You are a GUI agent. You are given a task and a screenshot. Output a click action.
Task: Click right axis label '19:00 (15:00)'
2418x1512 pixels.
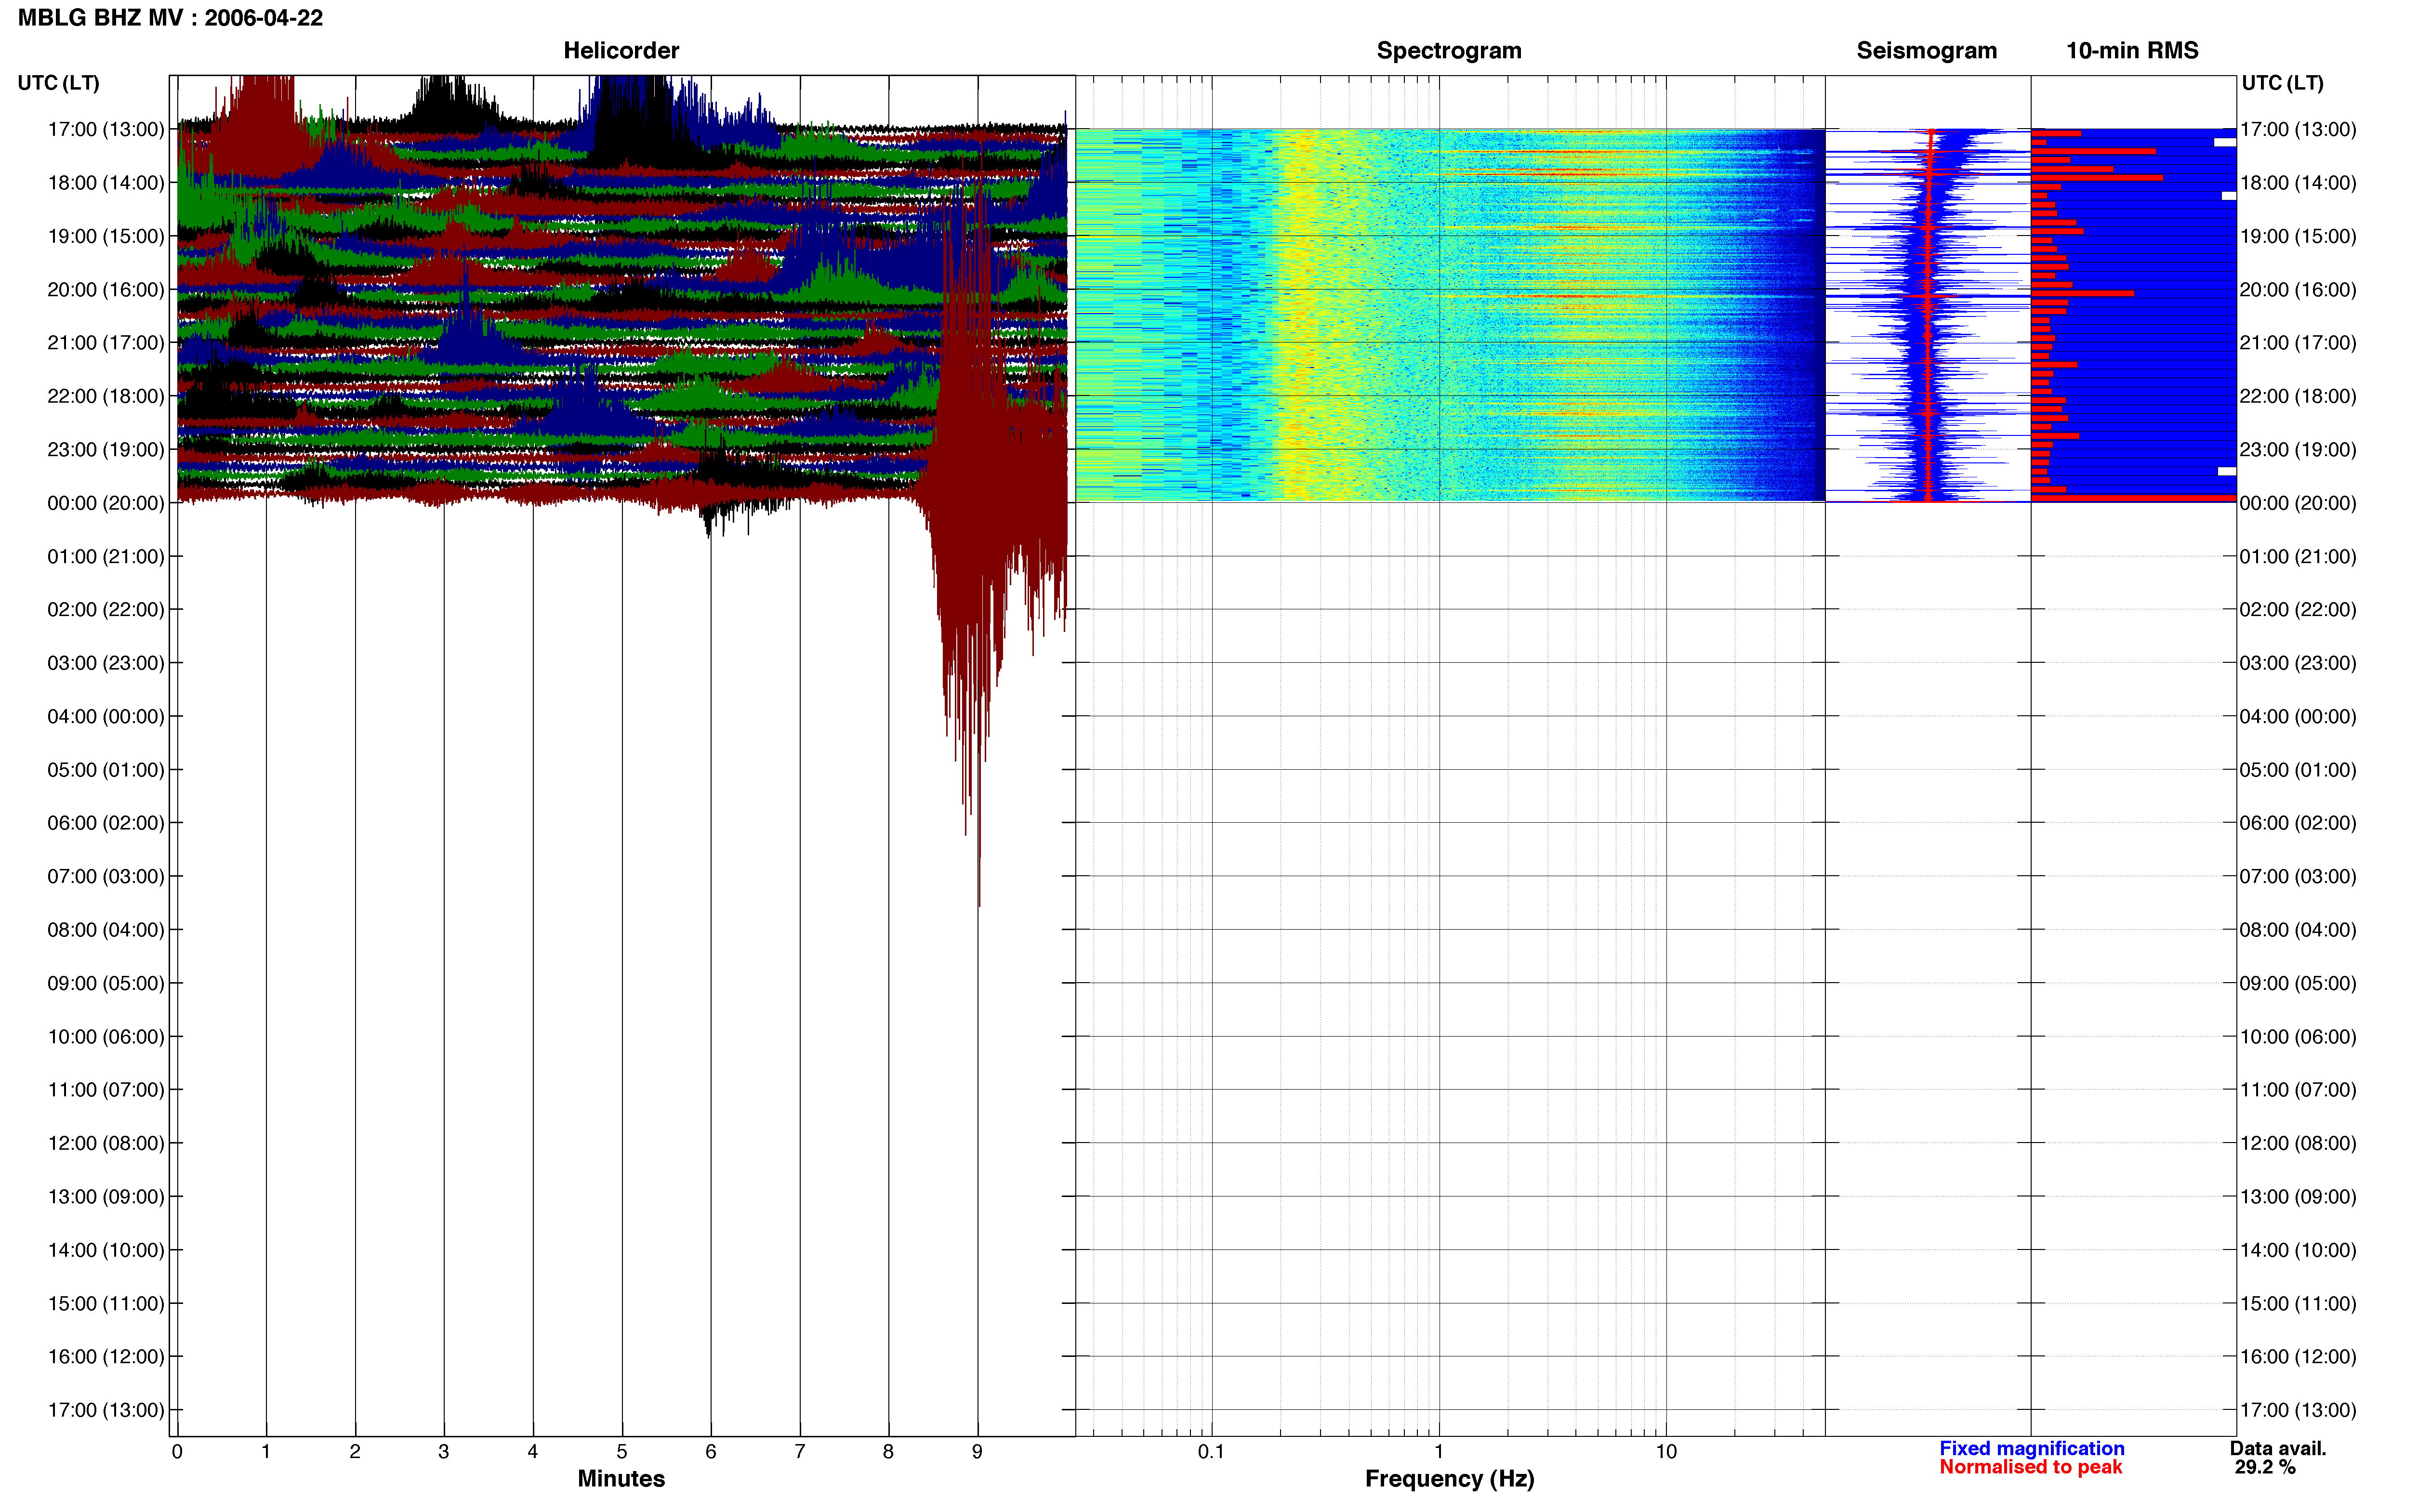tap(2298, 237)
